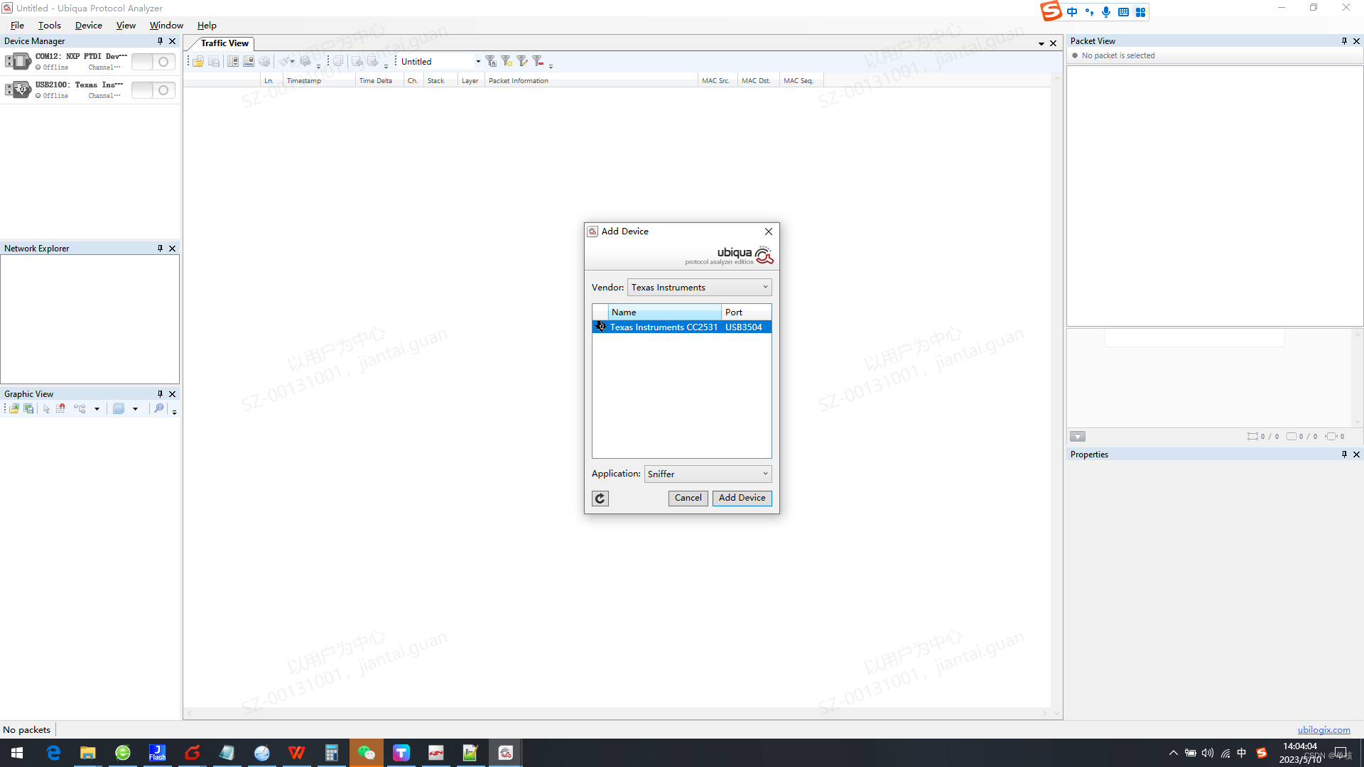Open the gear options toolbar icon
The width and height of the screenshot is (1364, 767).
[x=305, y=62]
